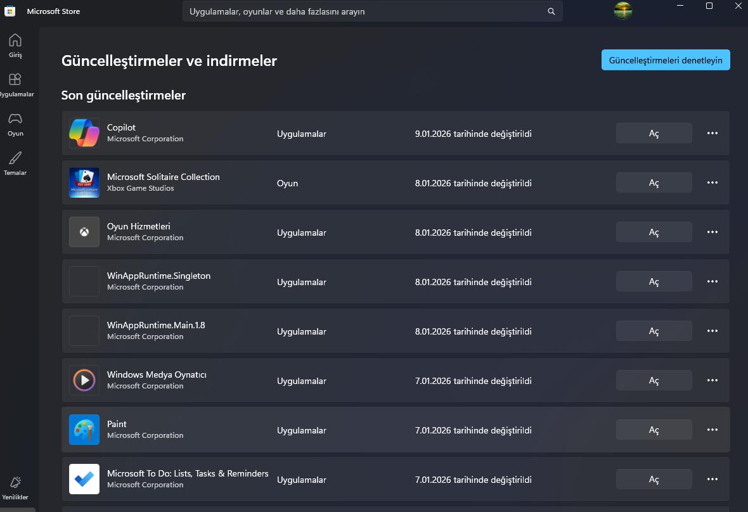Go to Giriş home in sidebar
The height and width of the screenshot is (512, 748).
pos(15,46)
